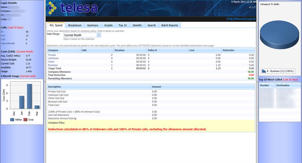Click the Amount column header
Viewport: 302px width, 163px height.
click(x=203, y=87)
